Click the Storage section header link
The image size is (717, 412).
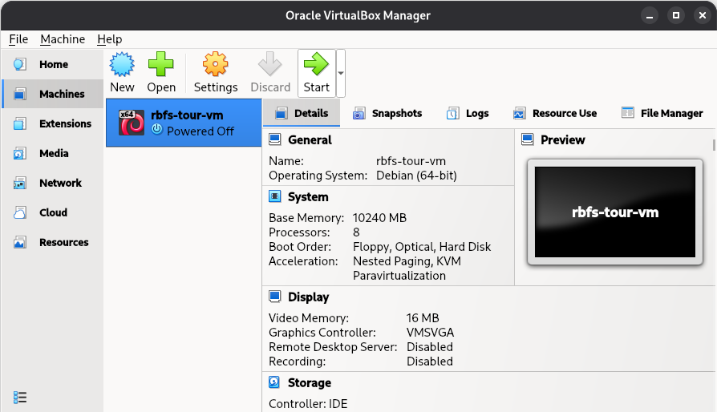pyautogui.click(x=309, y=383)
